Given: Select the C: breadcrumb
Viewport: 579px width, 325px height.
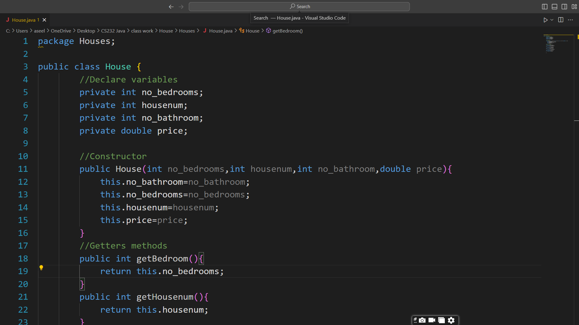Looking at the screenshot, I should coord(8,31).
